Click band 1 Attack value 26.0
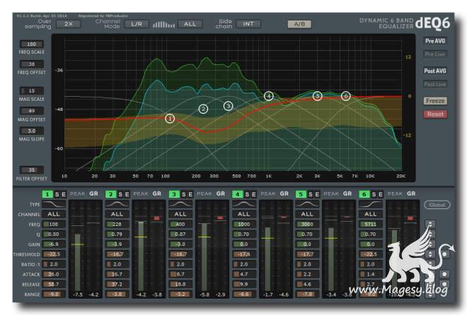This screenshot has width=467, height=315. pyautogui.click(x=54, y=274)
